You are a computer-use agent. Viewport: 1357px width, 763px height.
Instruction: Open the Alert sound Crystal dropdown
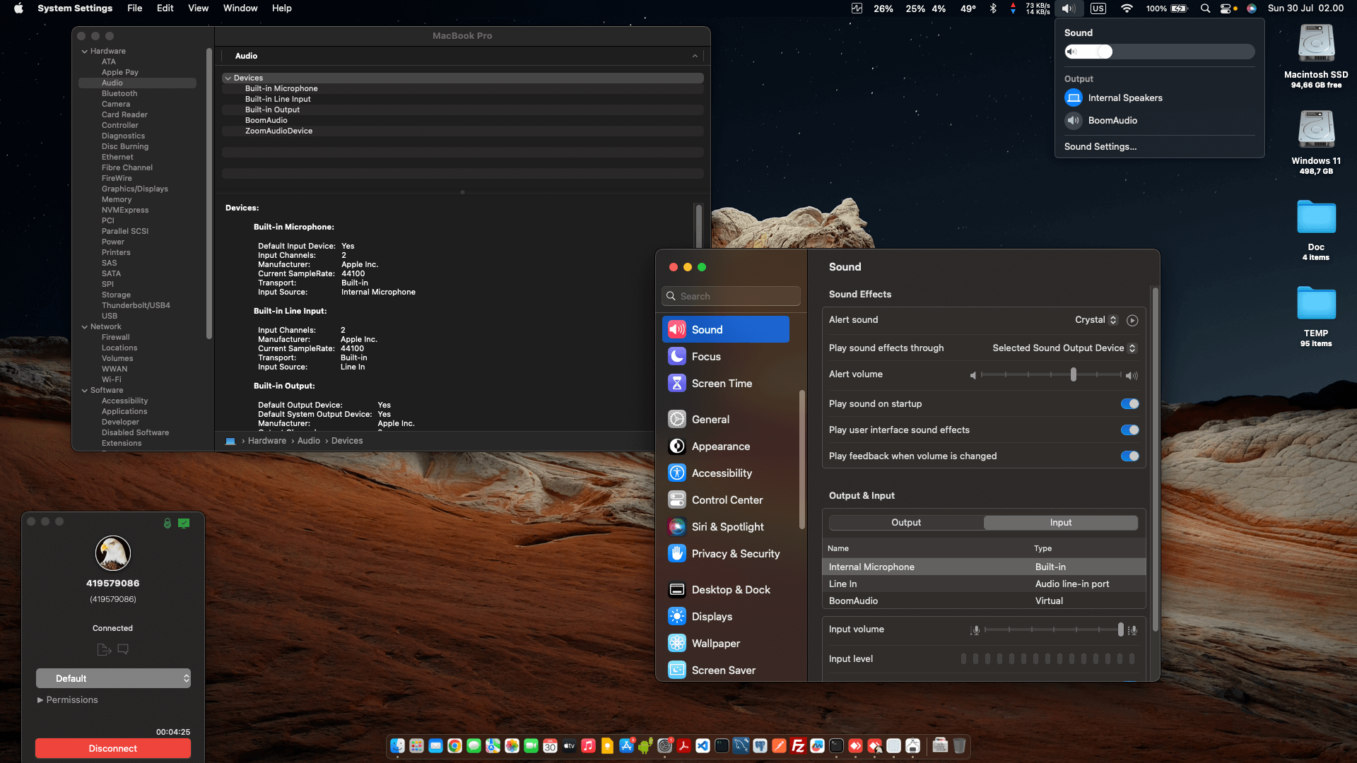(x=1096, y=320)
